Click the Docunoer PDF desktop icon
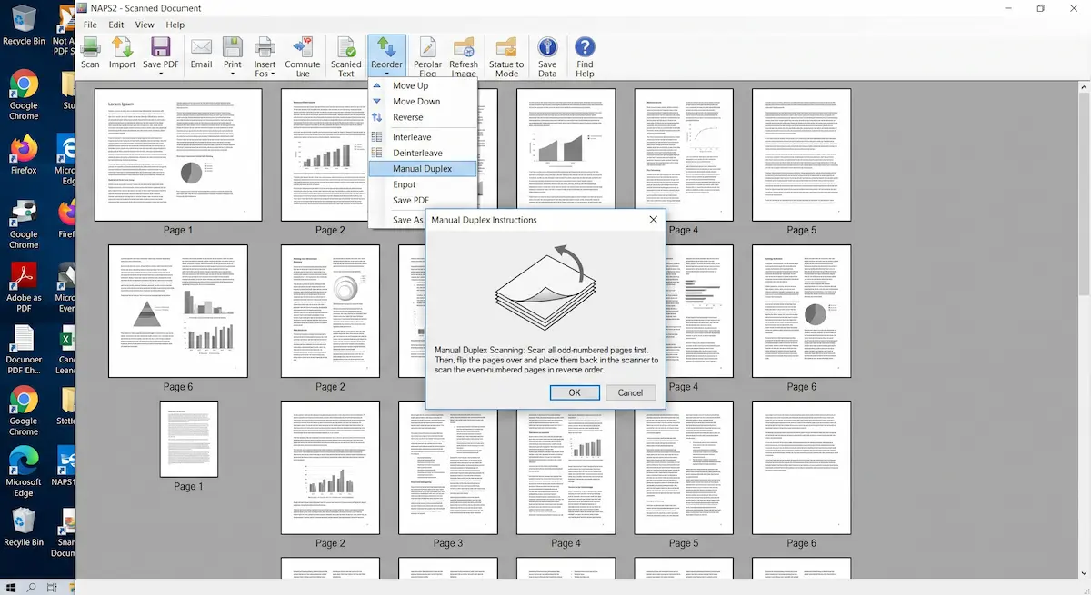The width and height of the screenshot is (1091, 595). point(24,351)
